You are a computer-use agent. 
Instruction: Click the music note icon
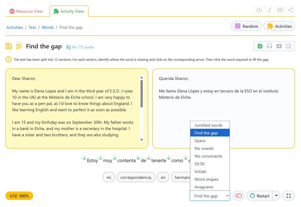269,10
